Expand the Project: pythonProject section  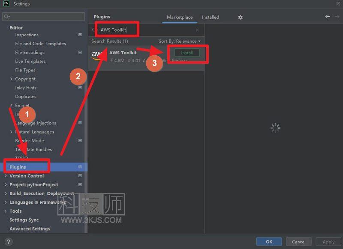pyautogui.click(x=6, y=185)
